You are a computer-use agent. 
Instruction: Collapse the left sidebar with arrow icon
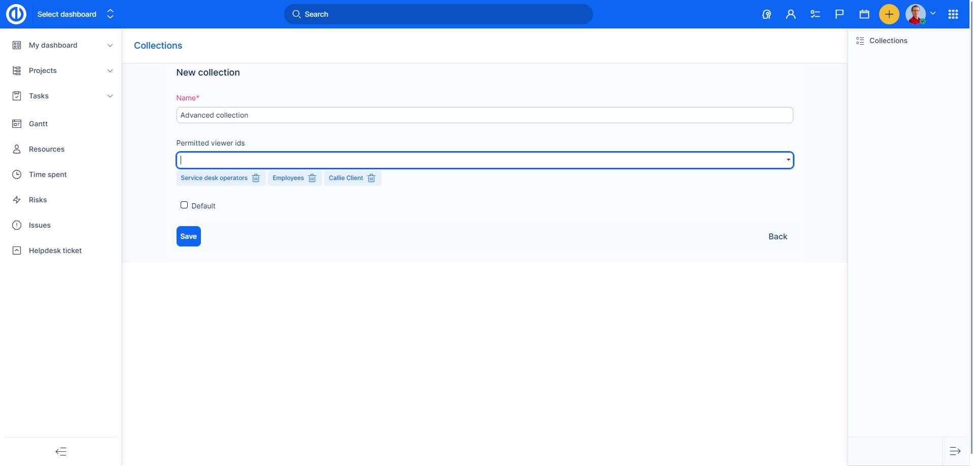61,451
